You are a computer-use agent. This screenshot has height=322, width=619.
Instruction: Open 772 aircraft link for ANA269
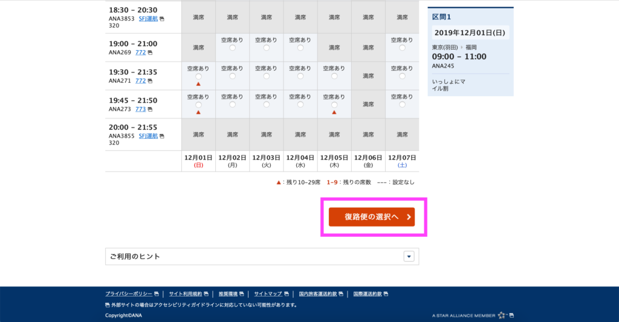tap(140, 52)
